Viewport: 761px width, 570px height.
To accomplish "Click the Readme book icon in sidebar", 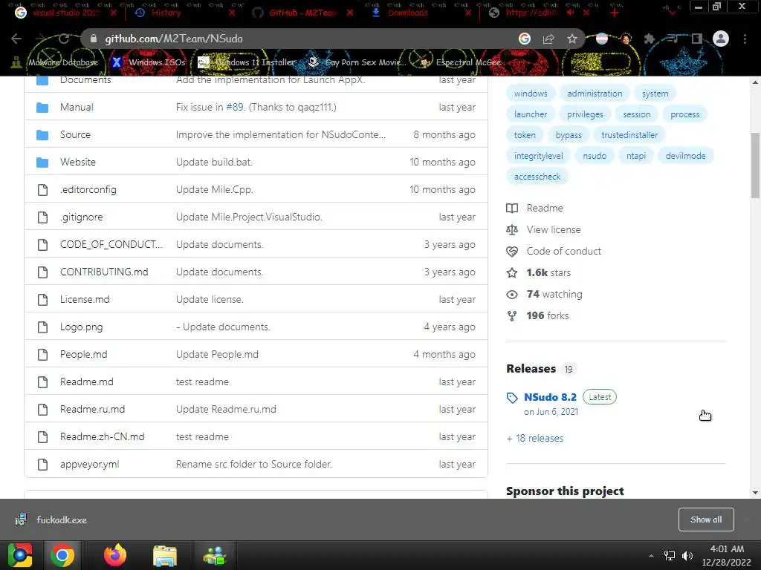I will [x=512, y=208].
